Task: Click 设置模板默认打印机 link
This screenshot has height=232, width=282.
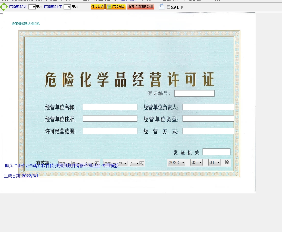Action: (26, 24)
